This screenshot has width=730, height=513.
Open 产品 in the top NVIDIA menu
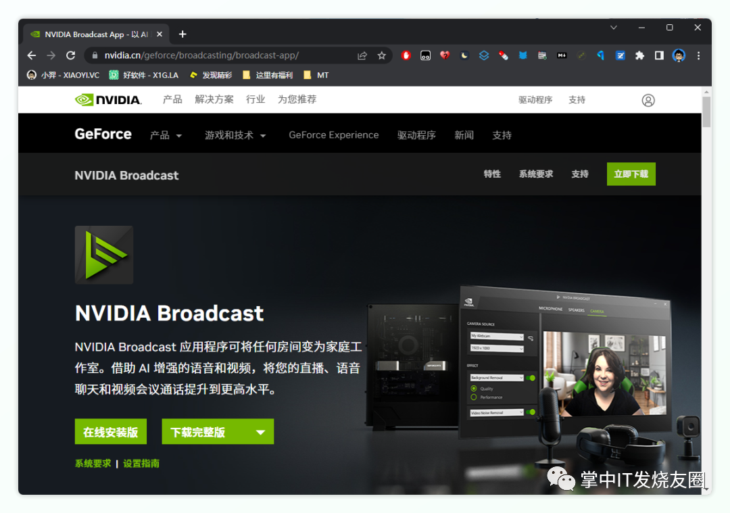coord(172,99)
